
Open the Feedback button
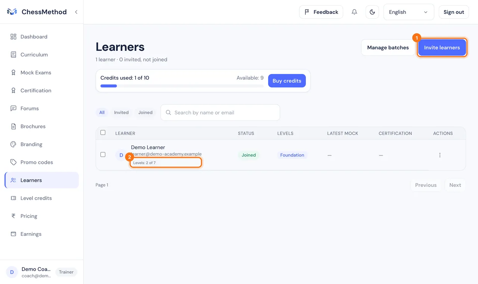click(x=321, y=12)
